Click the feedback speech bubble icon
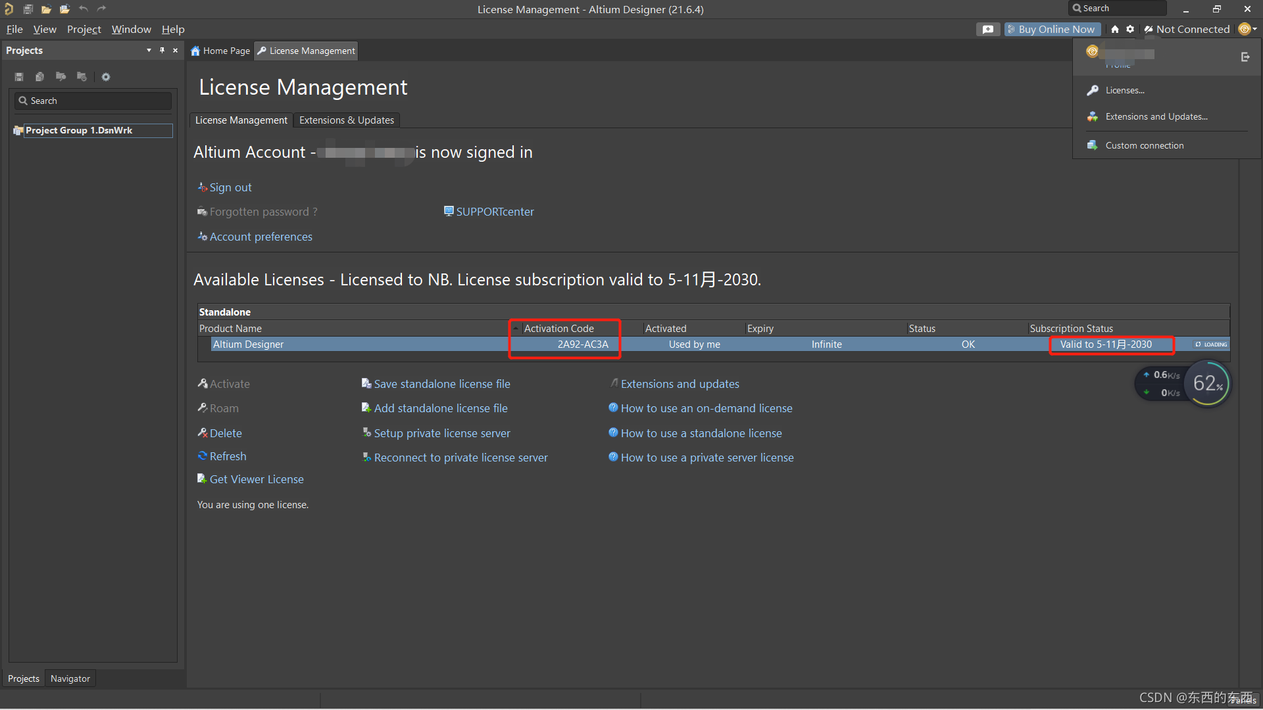The image size is (1263, 710). (x=987, y=30)
